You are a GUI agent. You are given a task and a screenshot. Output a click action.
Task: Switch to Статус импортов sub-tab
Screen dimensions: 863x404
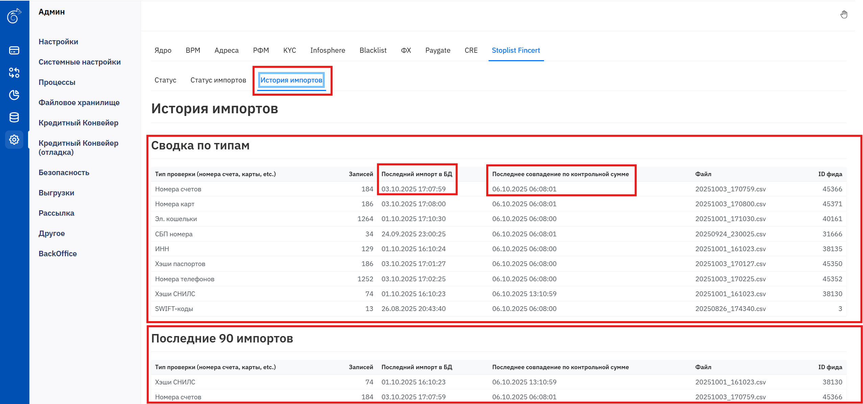click(218, 80)
